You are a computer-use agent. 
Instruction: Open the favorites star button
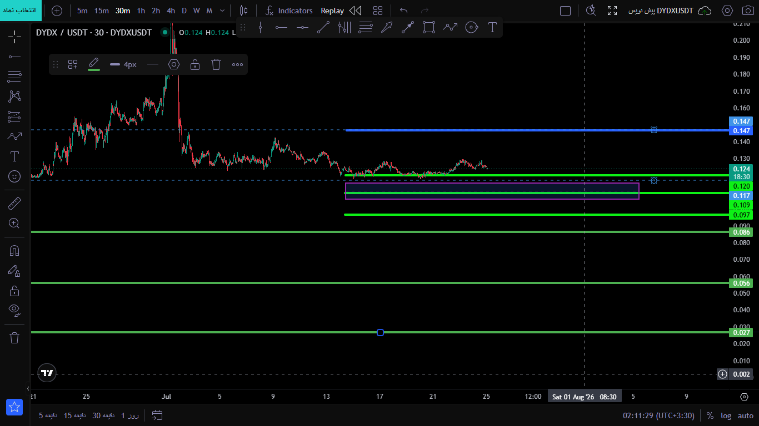click(x=14, y=407)
